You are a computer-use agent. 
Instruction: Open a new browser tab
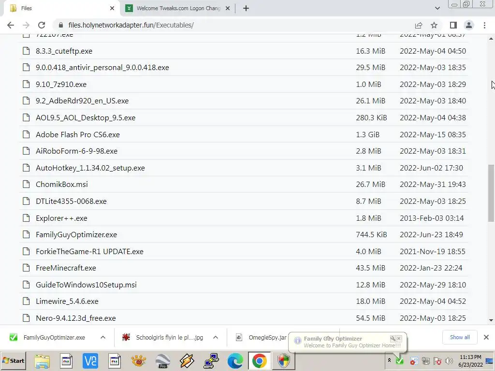[x=246, y=8]
